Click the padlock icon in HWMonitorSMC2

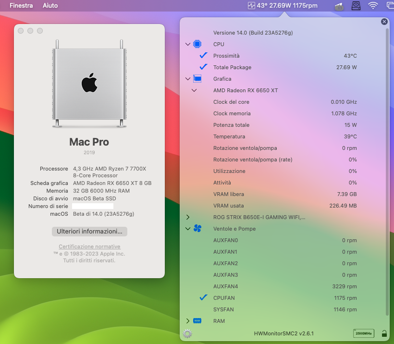point(384,333)
